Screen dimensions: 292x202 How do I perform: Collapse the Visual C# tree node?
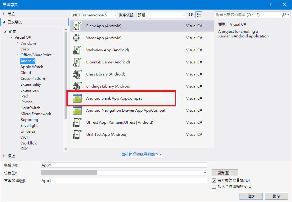coord(11,37)
